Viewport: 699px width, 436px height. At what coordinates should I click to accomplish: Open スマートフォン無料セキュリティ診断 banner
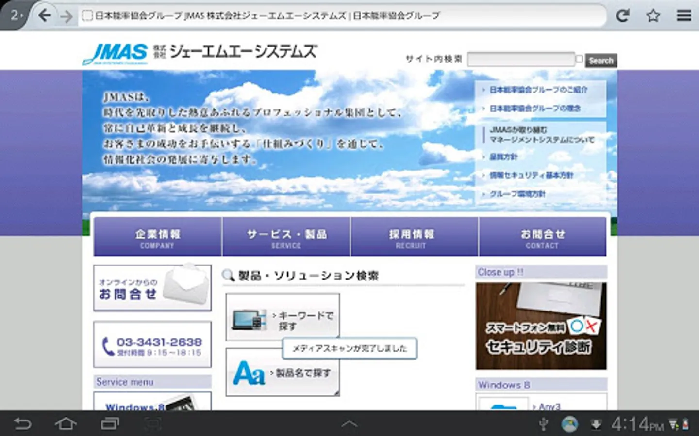click(x=541, y=326)
